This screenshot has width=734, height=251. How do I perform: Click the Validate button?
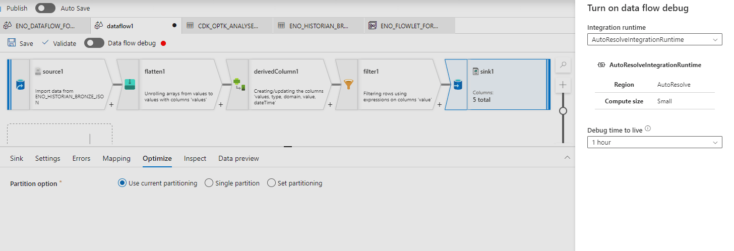tap(59, 43)
